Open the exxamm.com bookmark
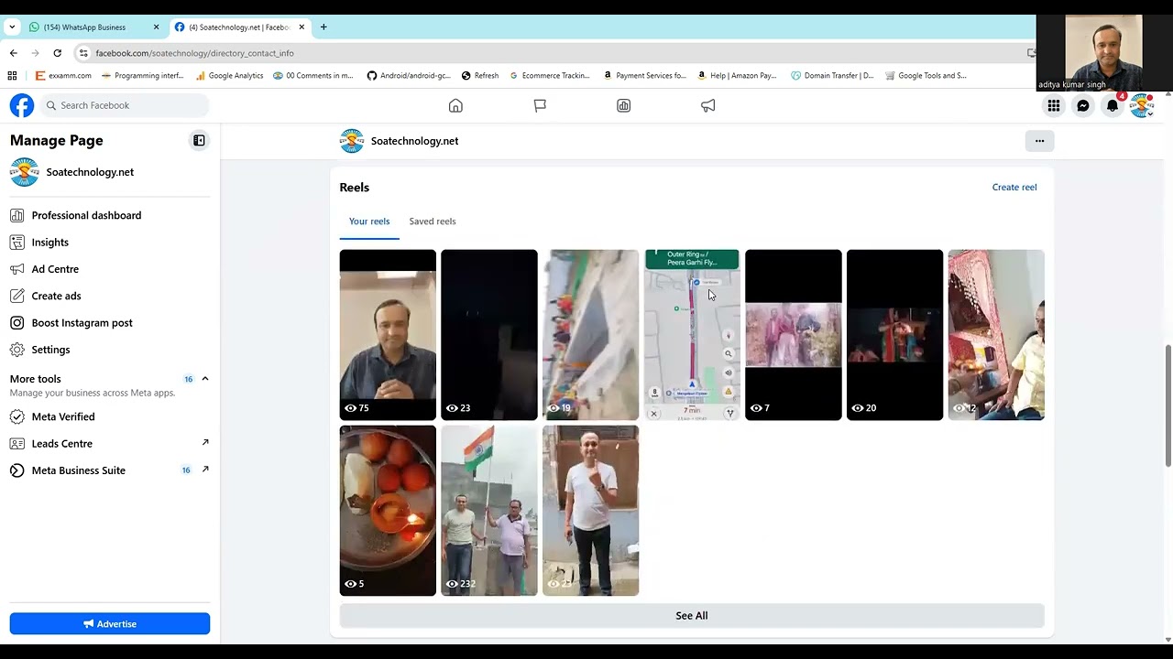 pyautogui.click(x=63, y=76)
